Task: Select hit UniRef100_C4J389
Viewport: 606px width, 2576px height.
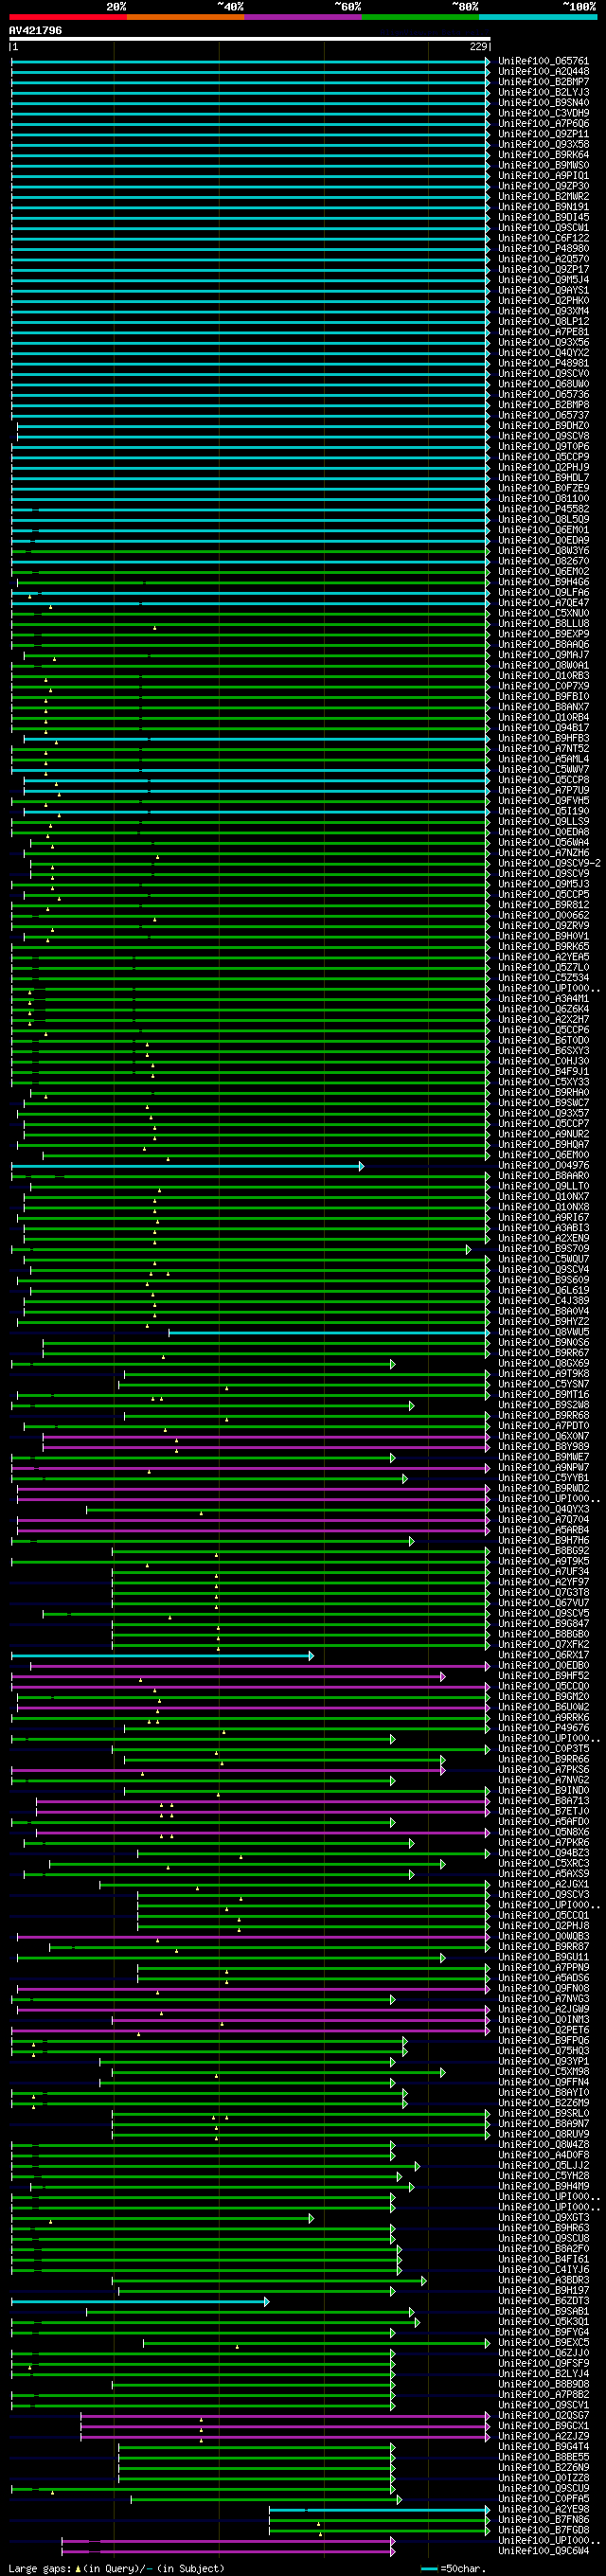Action: coord(544,1301)
